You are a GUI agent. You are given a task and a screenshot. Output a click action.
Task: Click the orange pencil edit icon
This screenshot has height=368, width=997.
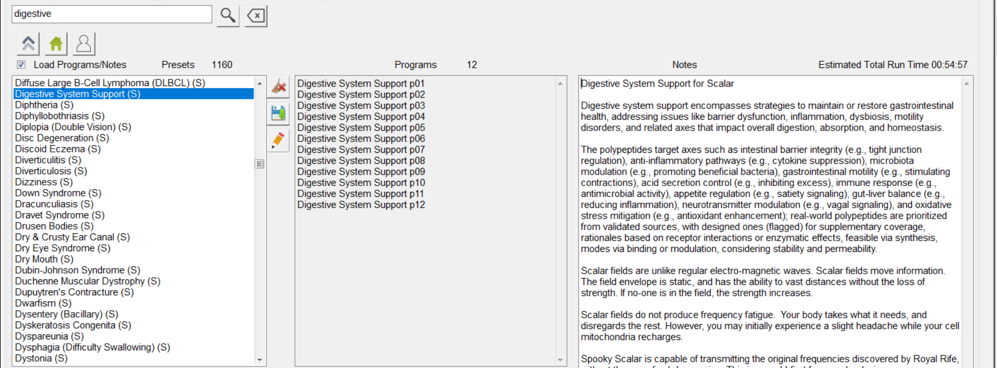278,140
